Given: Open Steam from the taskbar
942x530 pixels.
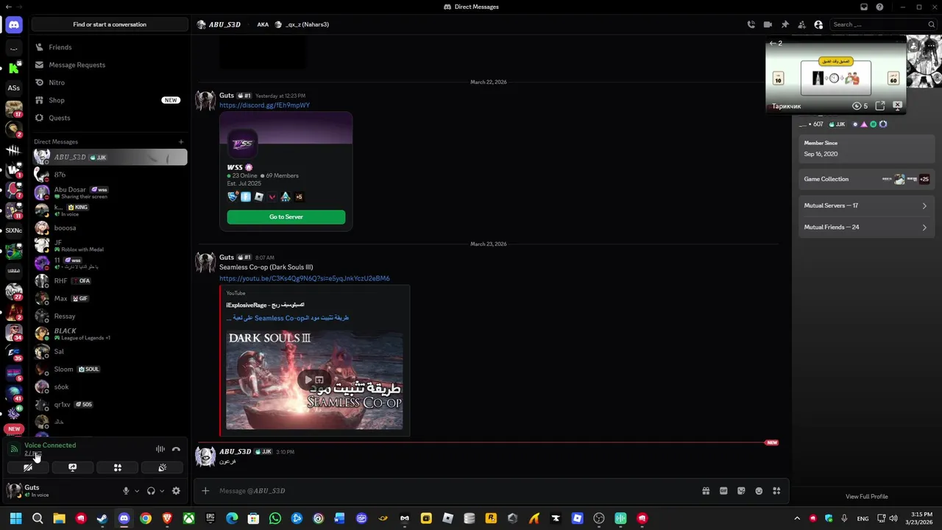Looking at the screenshot, I should [102, 518].
